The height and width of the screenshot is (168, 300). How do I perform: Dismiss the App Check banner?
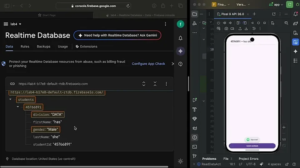coord(173,64)
